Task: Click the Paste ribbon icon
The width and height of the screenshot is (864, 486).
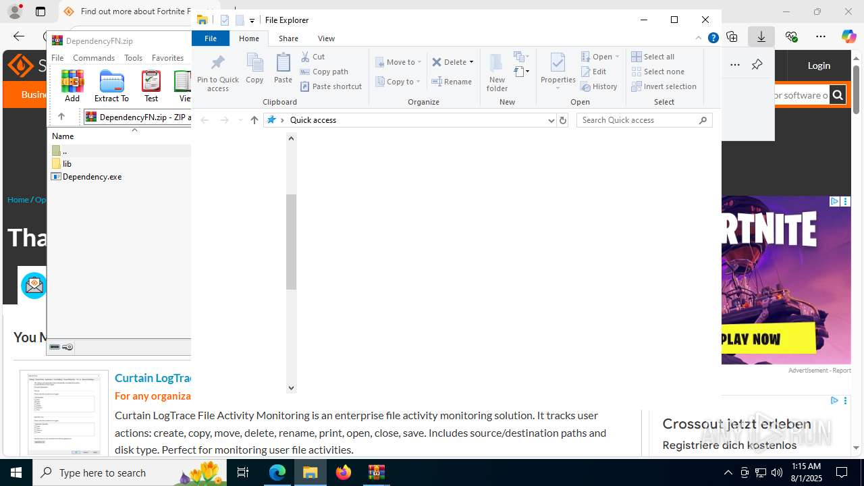Action: [x=283, y=68]
